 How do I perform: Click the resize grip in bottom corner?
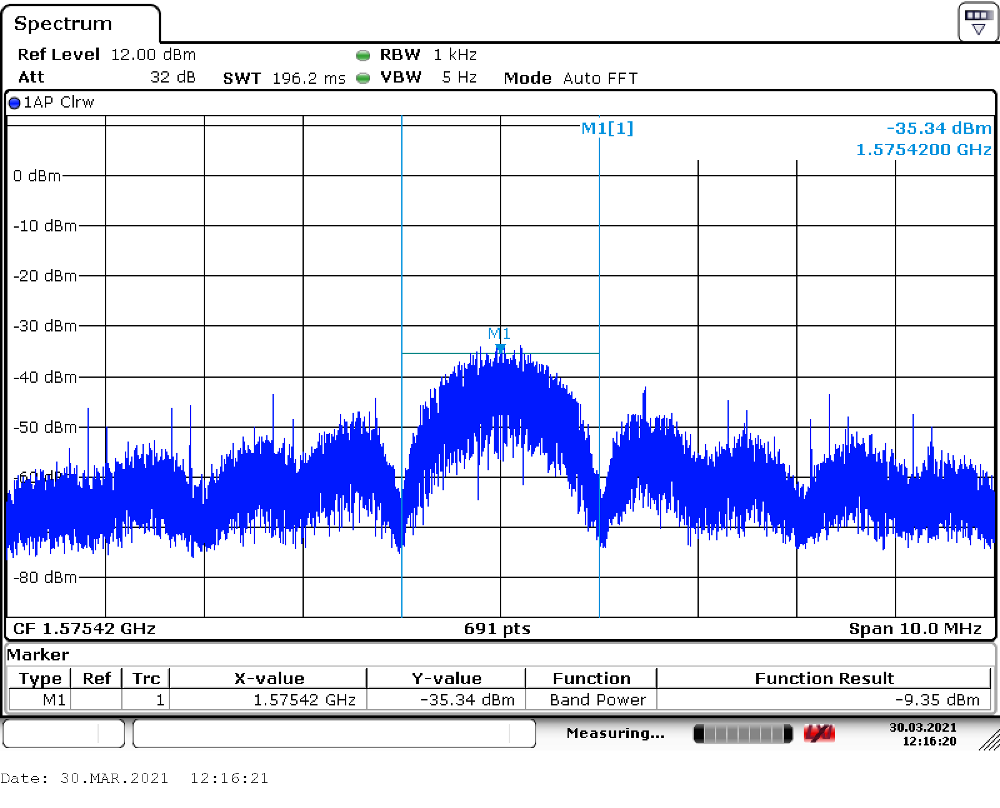coord(989,741)
